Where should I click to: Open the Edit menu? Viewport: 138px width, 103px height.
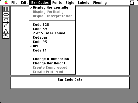(24, 3)
